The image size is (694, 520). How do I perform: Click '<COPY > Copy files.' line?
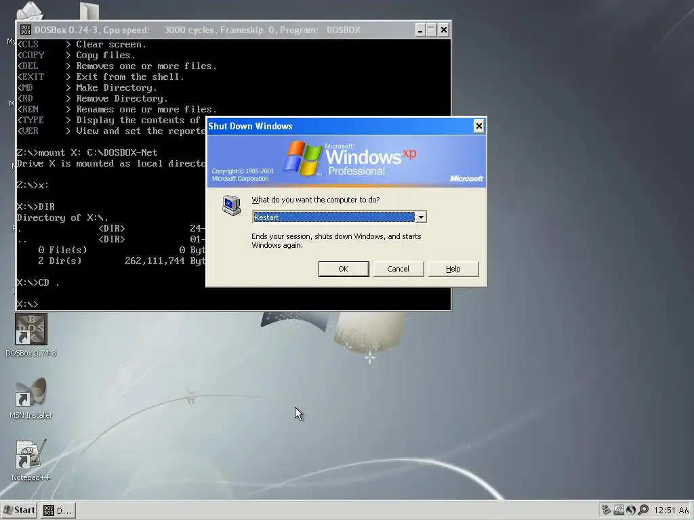click(76, 56)
